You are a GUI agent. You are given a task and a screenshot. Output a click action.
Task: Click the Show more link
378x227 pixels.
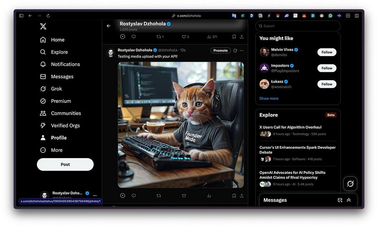269,98
